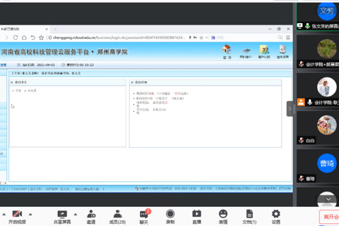Open documents 文档(1)

(x=250, y=217)
